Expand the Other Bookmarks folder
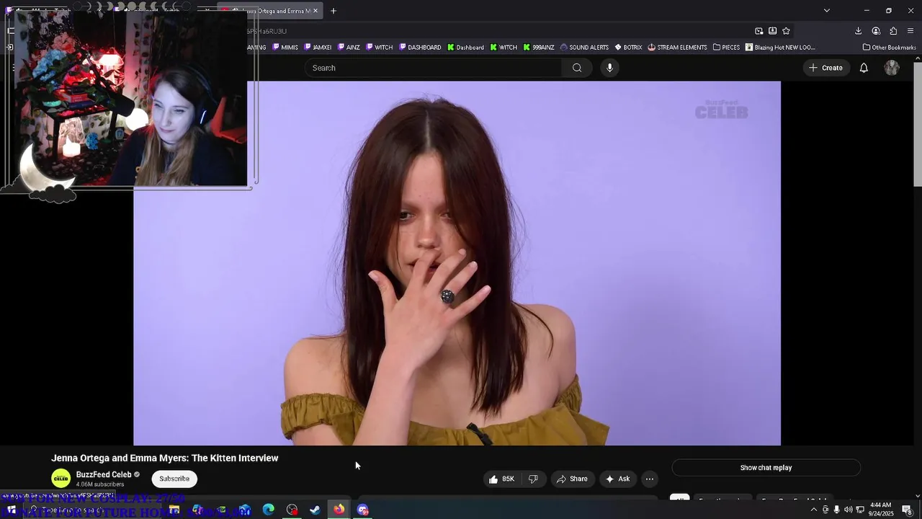The height and width of the screenshot is (519, 922). click(889, 48)
